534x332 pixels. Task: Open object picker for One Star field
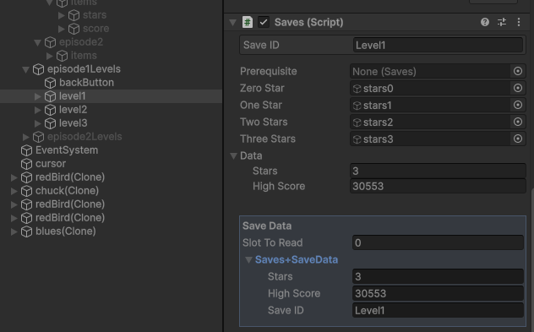(518, 105)
